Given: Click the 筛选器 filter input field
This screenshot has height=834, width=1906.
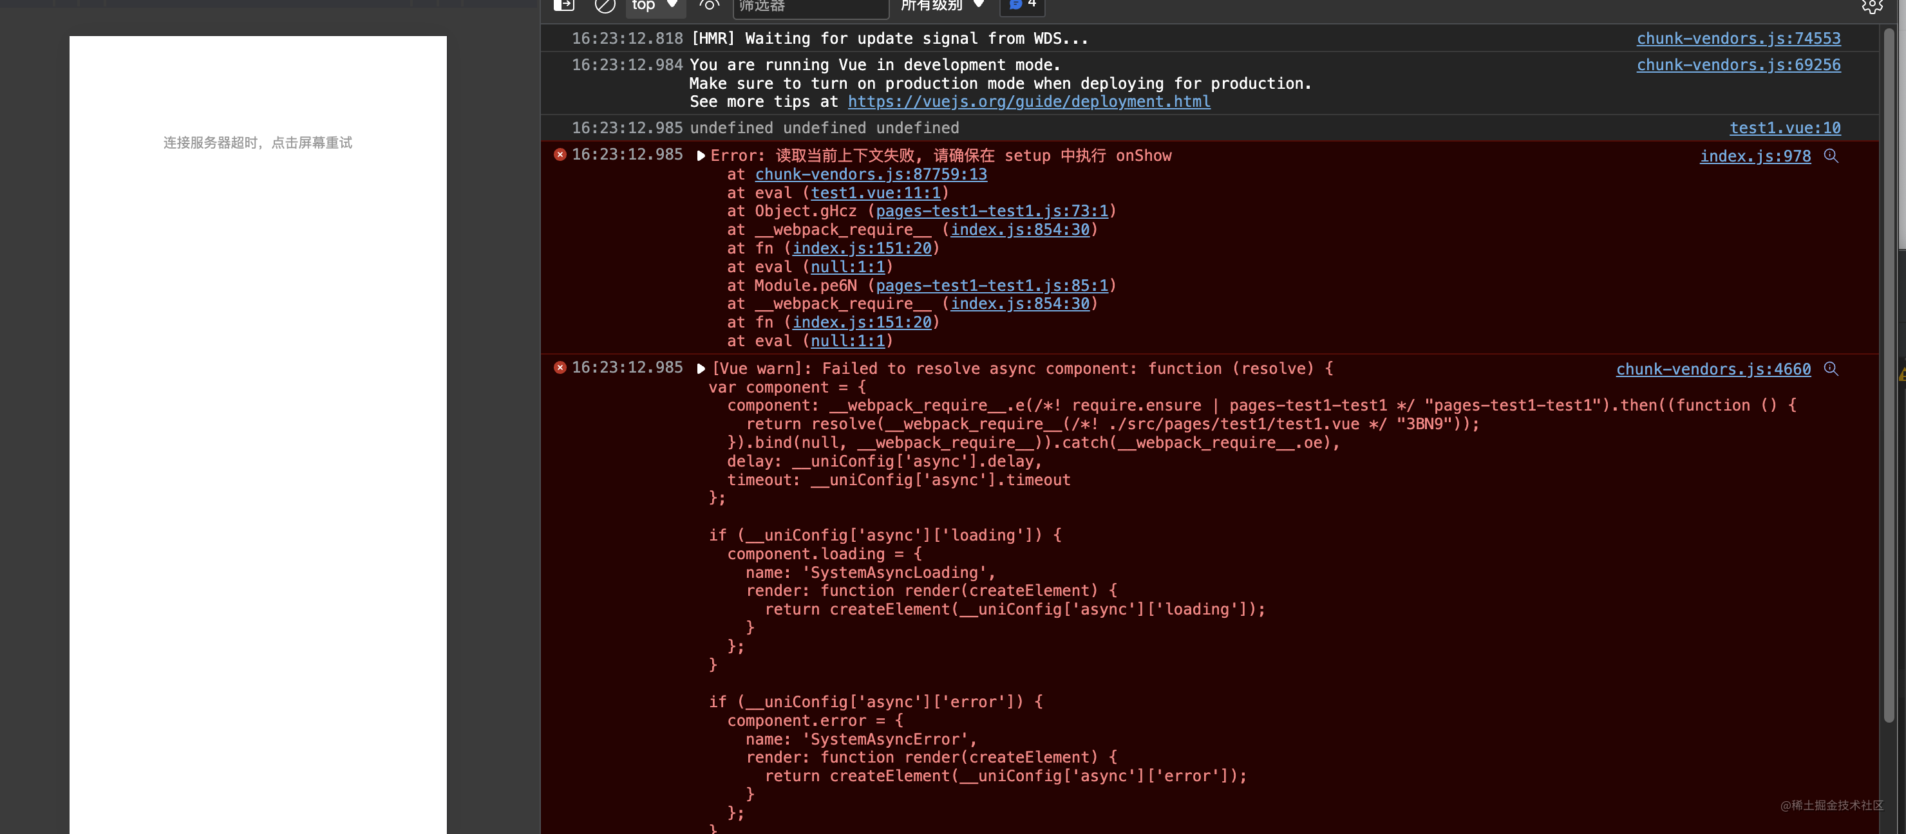Looking at the screenshot, I should [810, 6].
